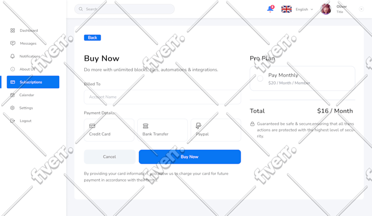Open the Subscriptions menu item
Image resolution: width=372 pixels, height=216 pixels.
[33, 82]
